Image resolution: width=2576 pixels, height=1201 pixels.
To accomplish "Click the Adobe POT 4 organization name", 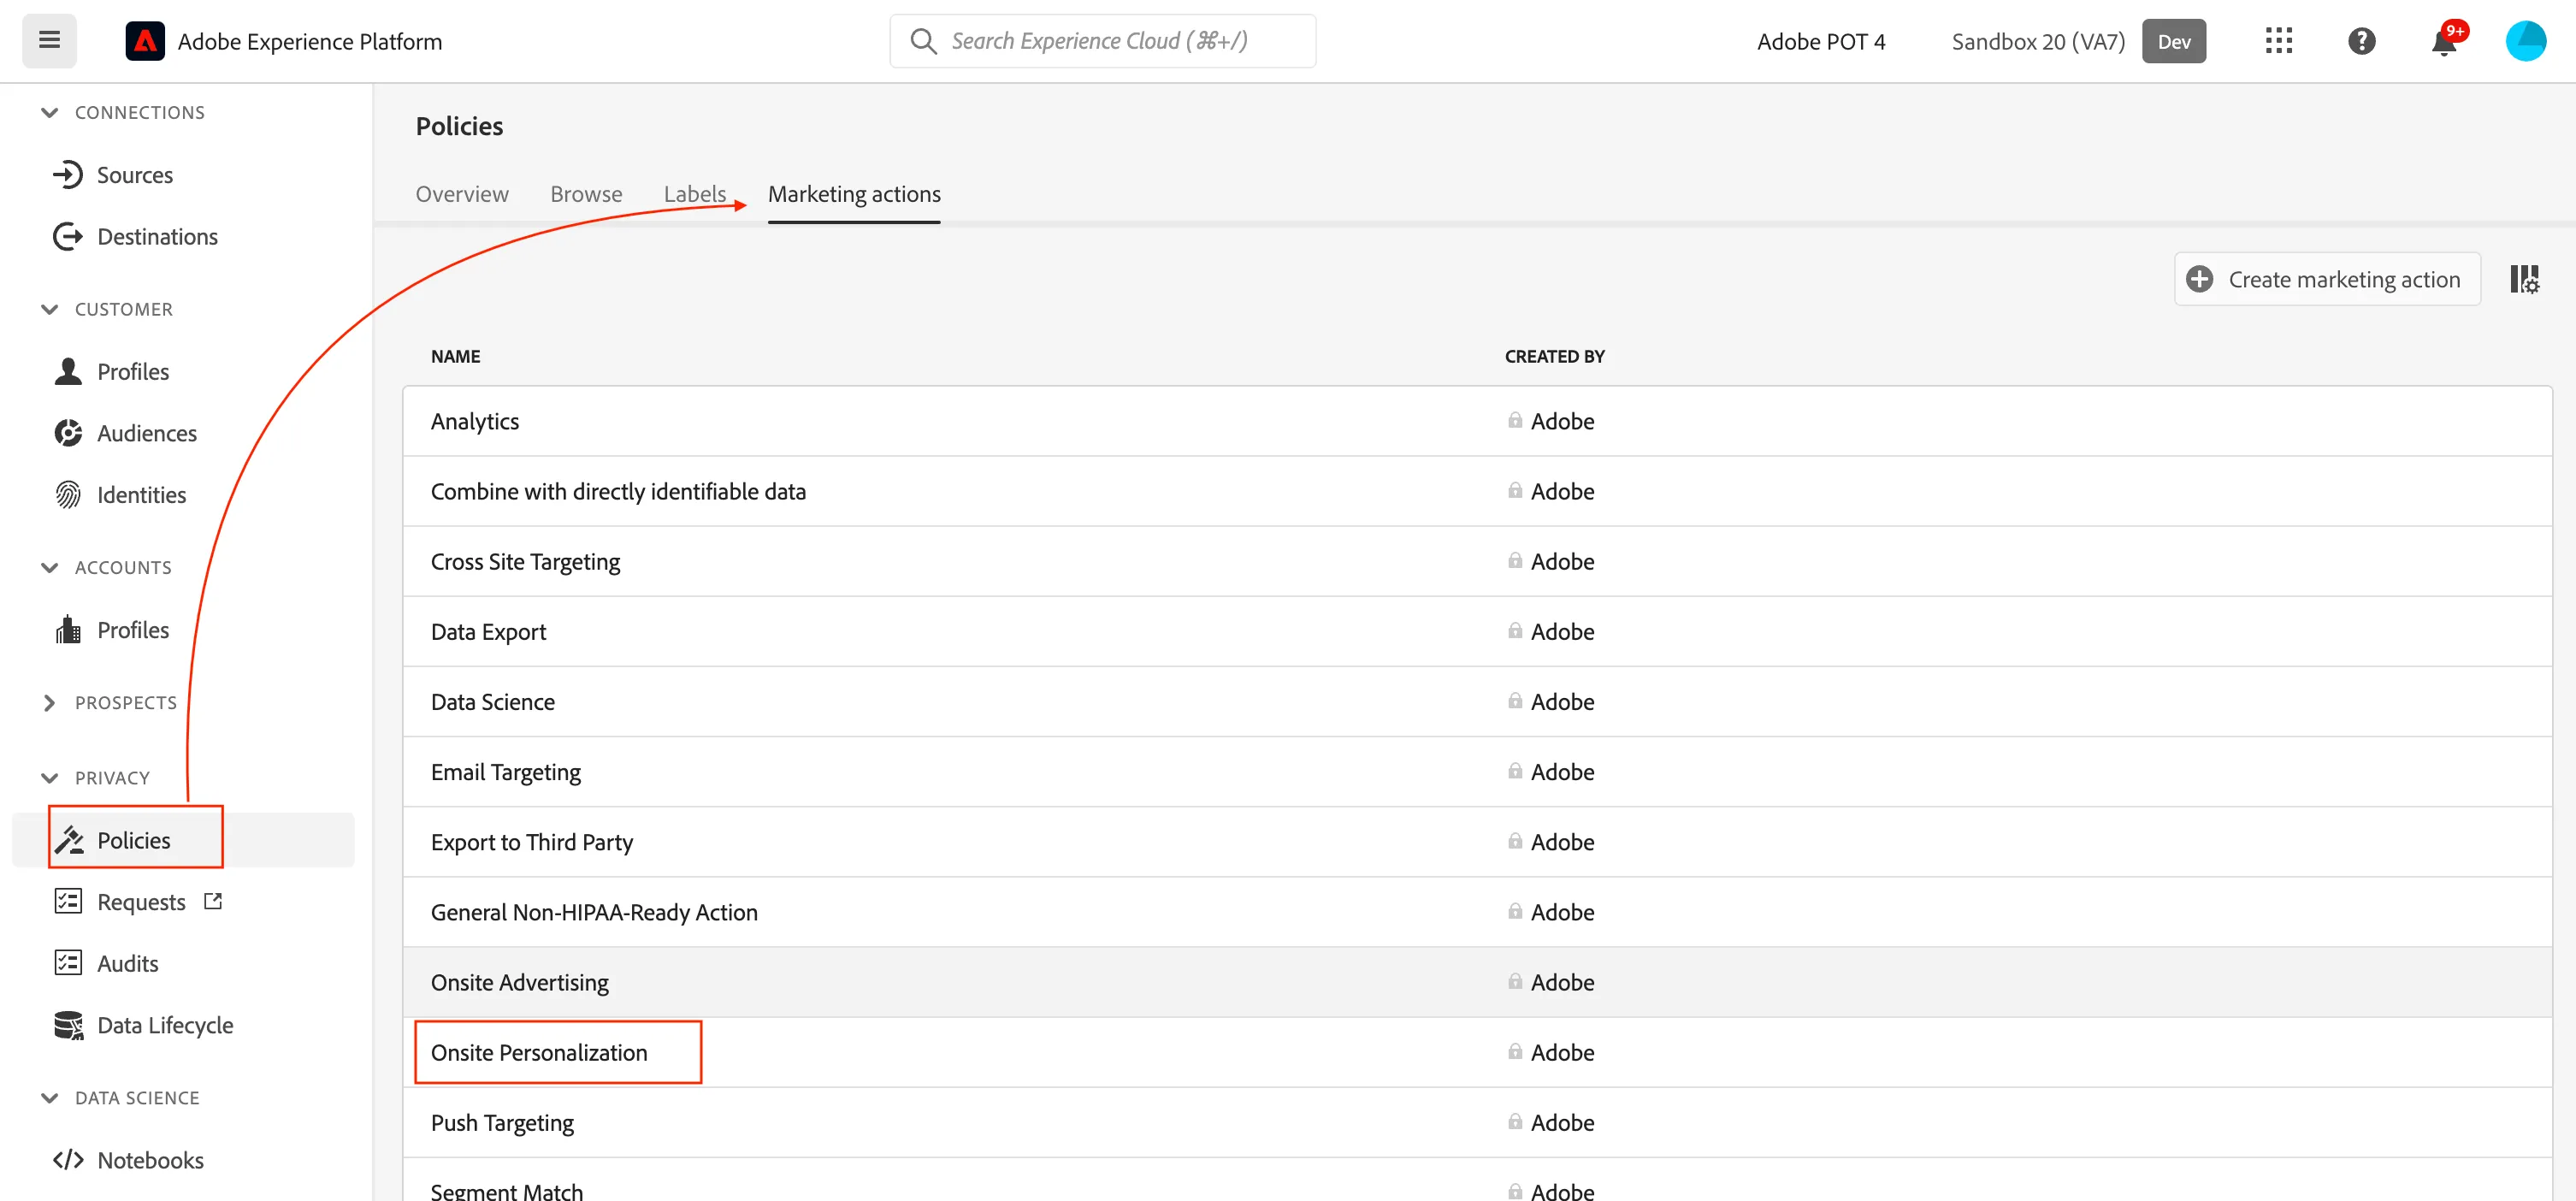I will coord(1821,41).
